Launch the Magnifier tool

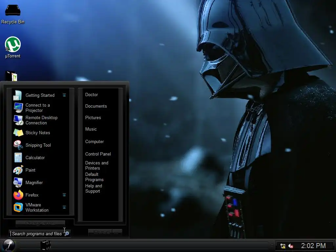point(40,182)
